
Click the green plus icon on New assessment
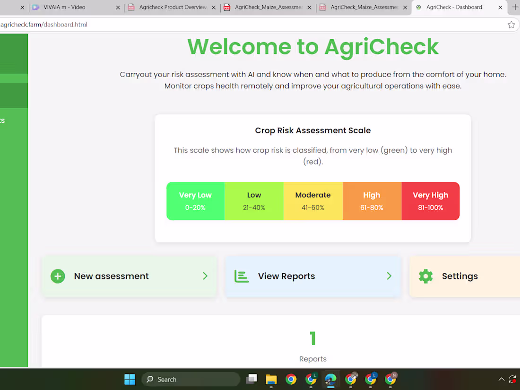tap(58, 276)
